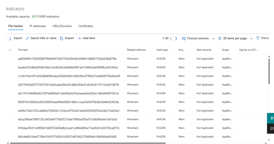Select hash starting with 4dca396a
Viewport: 274px width, 144px height.
[67, 119]
